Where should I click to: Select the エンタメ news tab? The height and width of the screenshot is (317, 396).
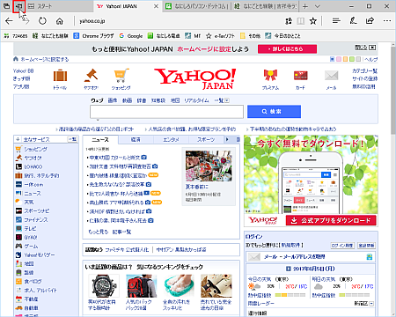coord(171,139)
